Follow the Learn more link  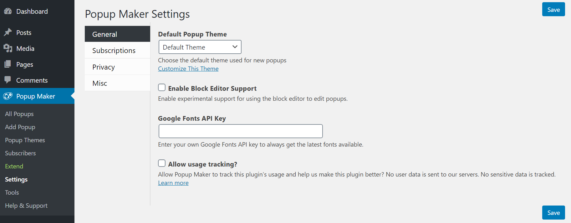tap(173, 183)
